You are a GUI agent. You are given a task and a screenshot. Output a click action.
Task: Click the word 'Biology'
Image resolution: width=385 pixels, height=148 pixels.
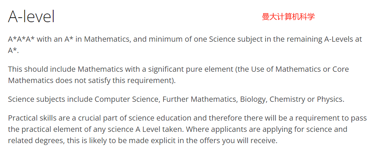(253, 100)
